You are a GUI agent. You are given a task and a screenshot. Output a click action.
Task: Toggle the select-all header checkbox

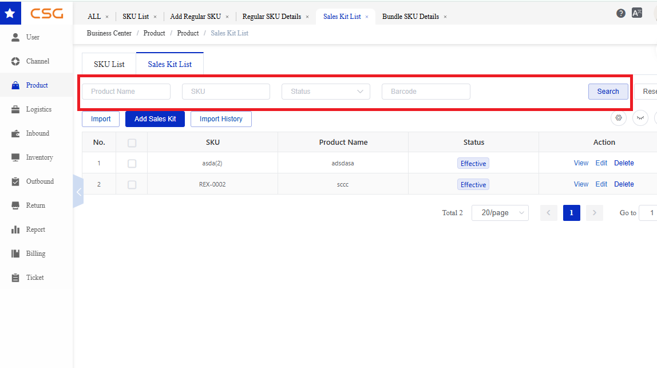pos(132,143)
